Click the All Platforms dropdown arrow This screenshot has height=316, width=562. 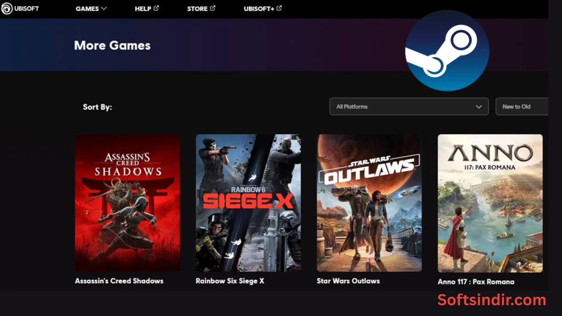point(479,107)
